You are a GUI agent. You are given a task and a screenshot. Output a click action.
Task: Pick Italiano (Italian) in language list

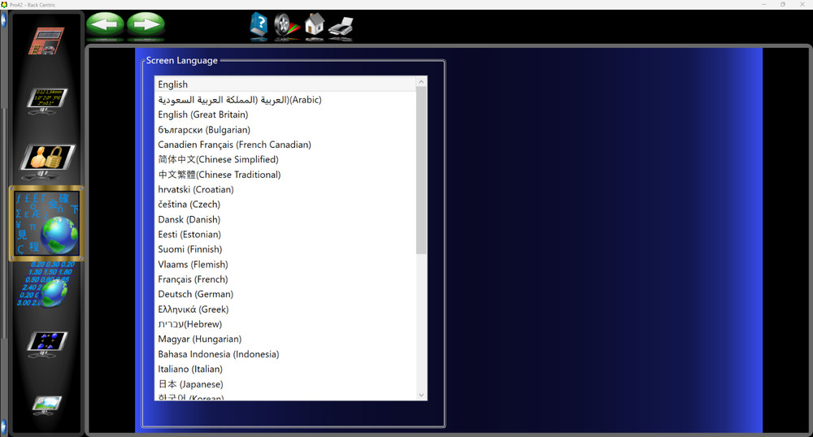[192, 369]
